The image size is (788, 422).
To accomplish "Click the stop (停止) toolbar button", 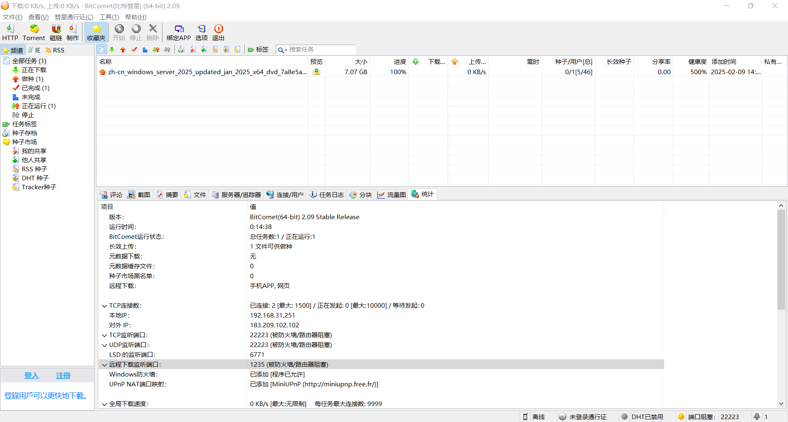I will 136,32.
